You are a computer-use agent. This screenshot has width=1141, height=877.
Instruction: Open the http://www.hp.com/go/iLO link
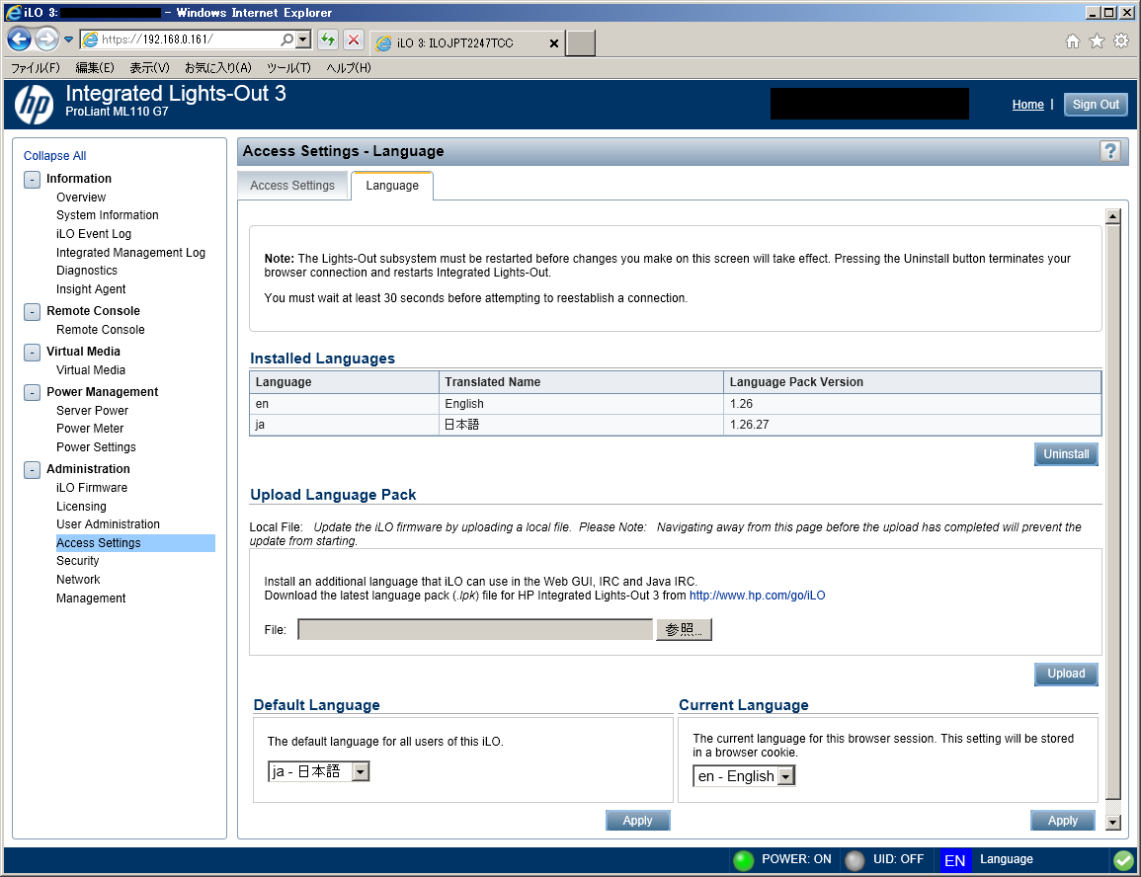tap(757, 596)
